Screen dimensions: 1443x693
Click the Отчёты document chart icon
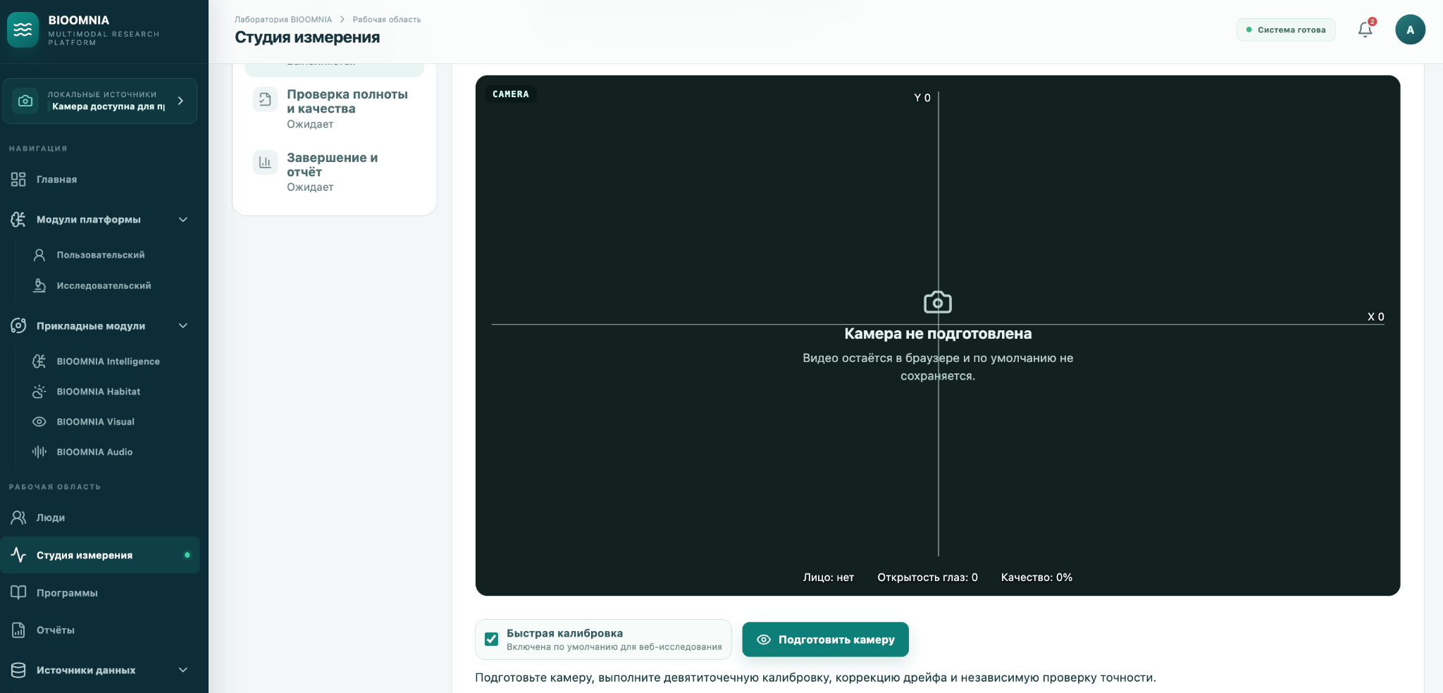(x=18, y=630)
